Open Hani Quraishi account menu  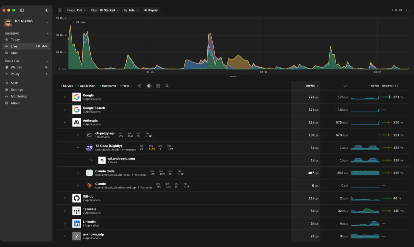pyautogui.click(x=26, y=22)
